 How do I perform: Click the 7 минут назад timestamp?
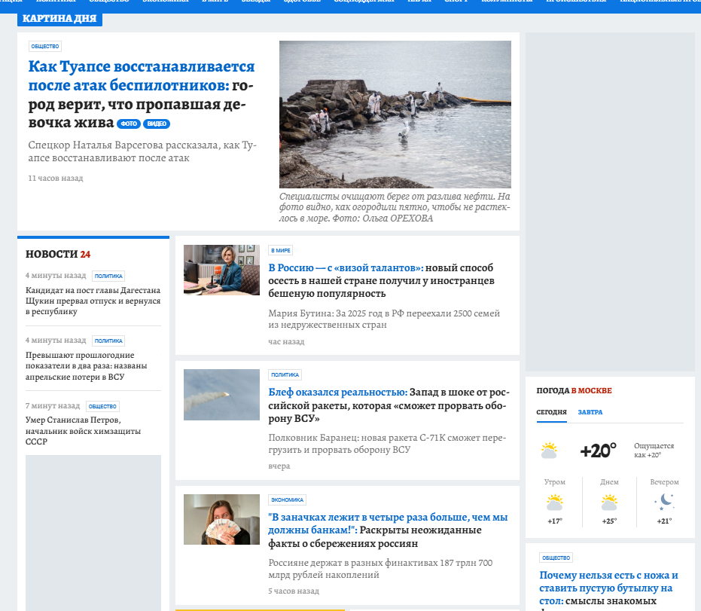coord(53,406)
